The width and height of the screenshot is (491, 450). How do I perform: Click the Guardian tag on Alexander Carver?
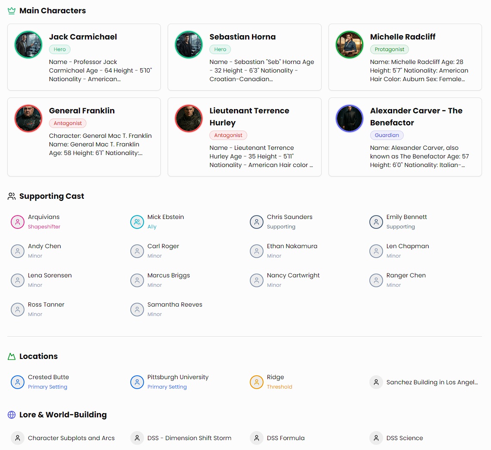(387, 135)
